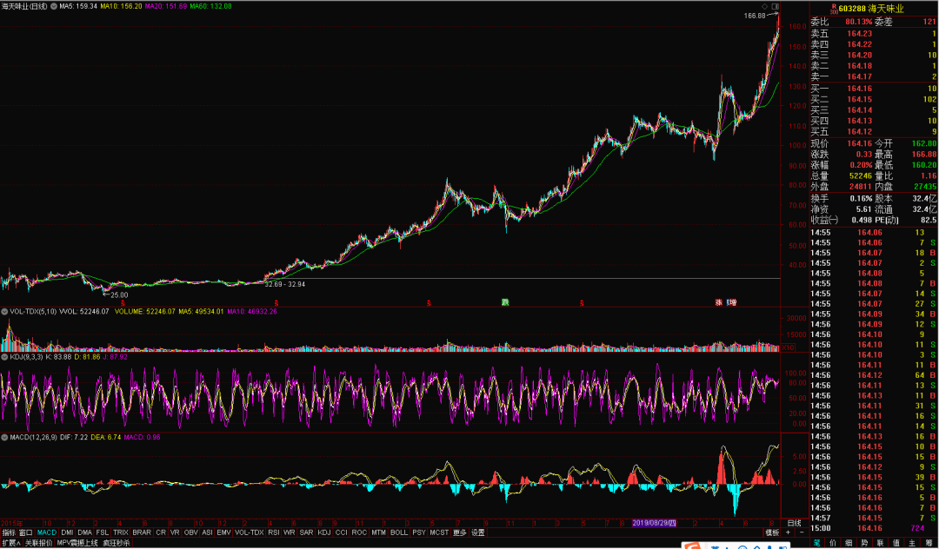
Task: Click the 跌 marker on the price chart
Action: 504,302
